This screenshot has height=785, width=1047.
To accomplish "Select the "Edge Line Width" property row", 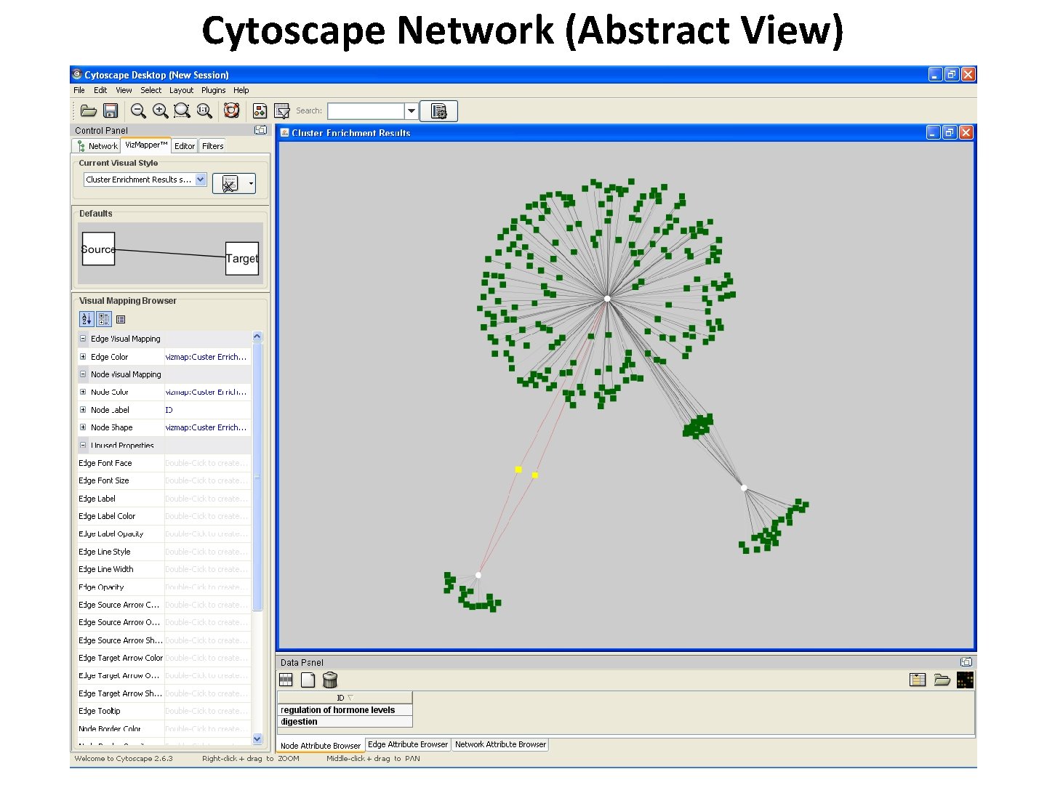I will tap(164, 569).
